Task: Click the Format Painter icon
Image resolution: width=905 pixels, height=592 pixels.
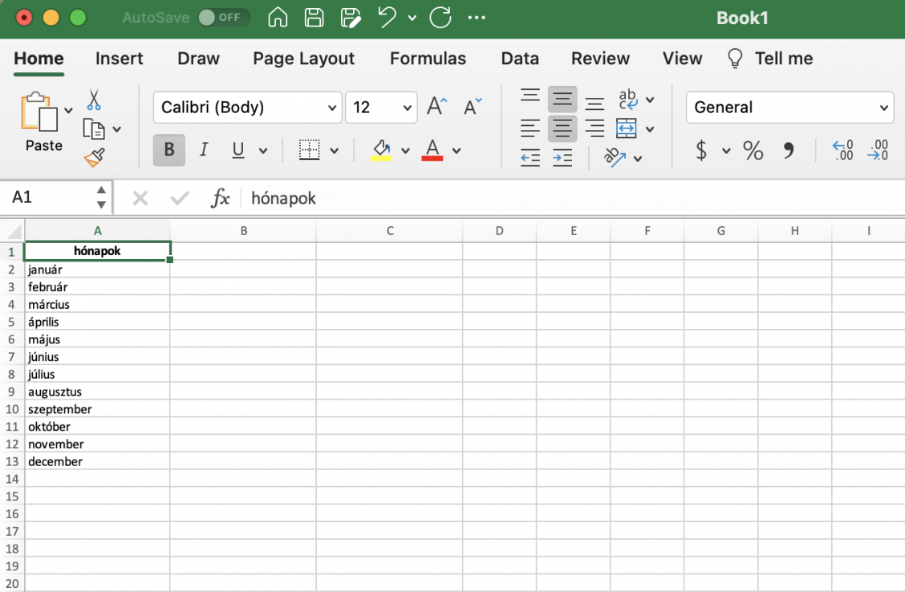Action: [x=94, y=158]
